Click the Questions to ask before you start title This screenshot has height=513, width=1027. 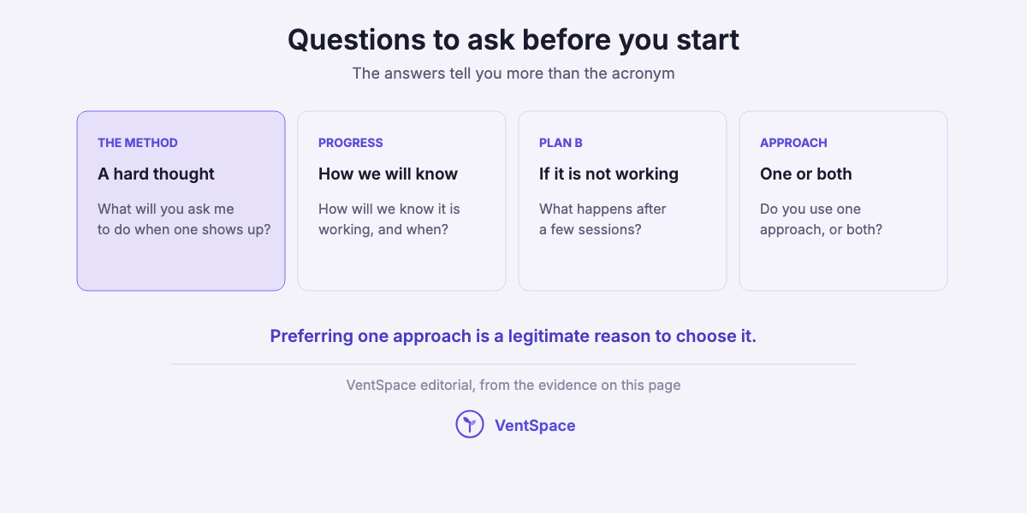(513, 39)
